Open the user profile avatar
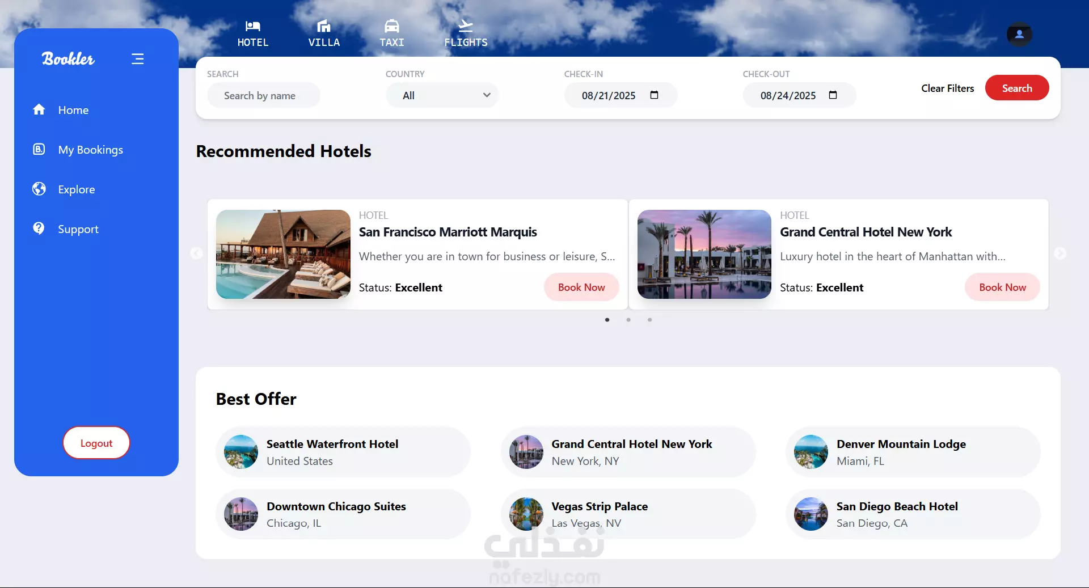The height and width of the screenshot is (588, 1089). click(1019, 34)
